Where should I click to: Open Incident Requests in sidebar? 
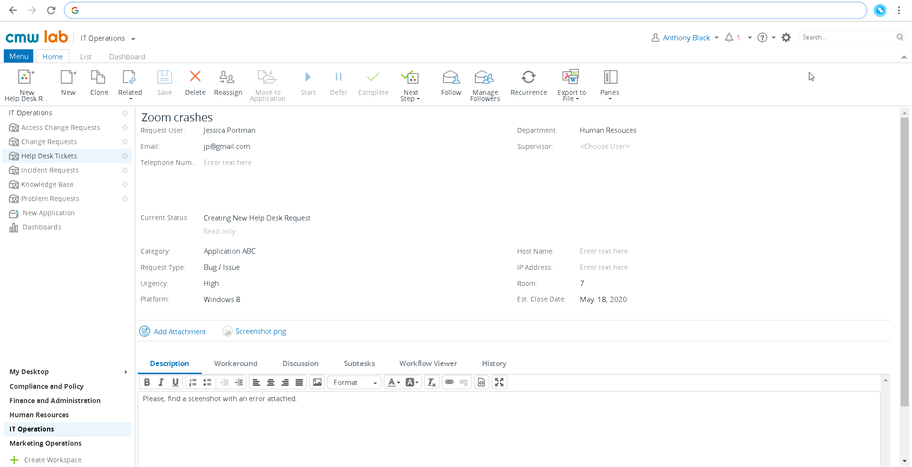click(49, 170)
